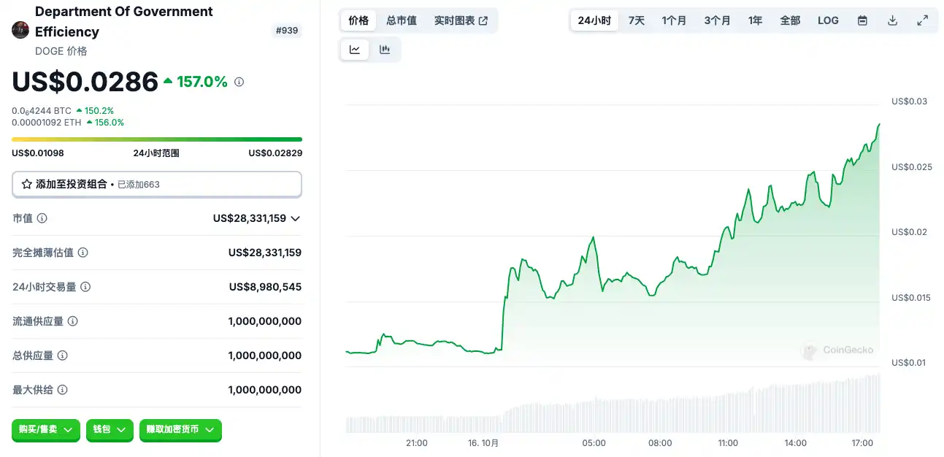The height and width of the screenshot is (457, 944).
Task: Expand the market cap value chevron
Action: 296,218
